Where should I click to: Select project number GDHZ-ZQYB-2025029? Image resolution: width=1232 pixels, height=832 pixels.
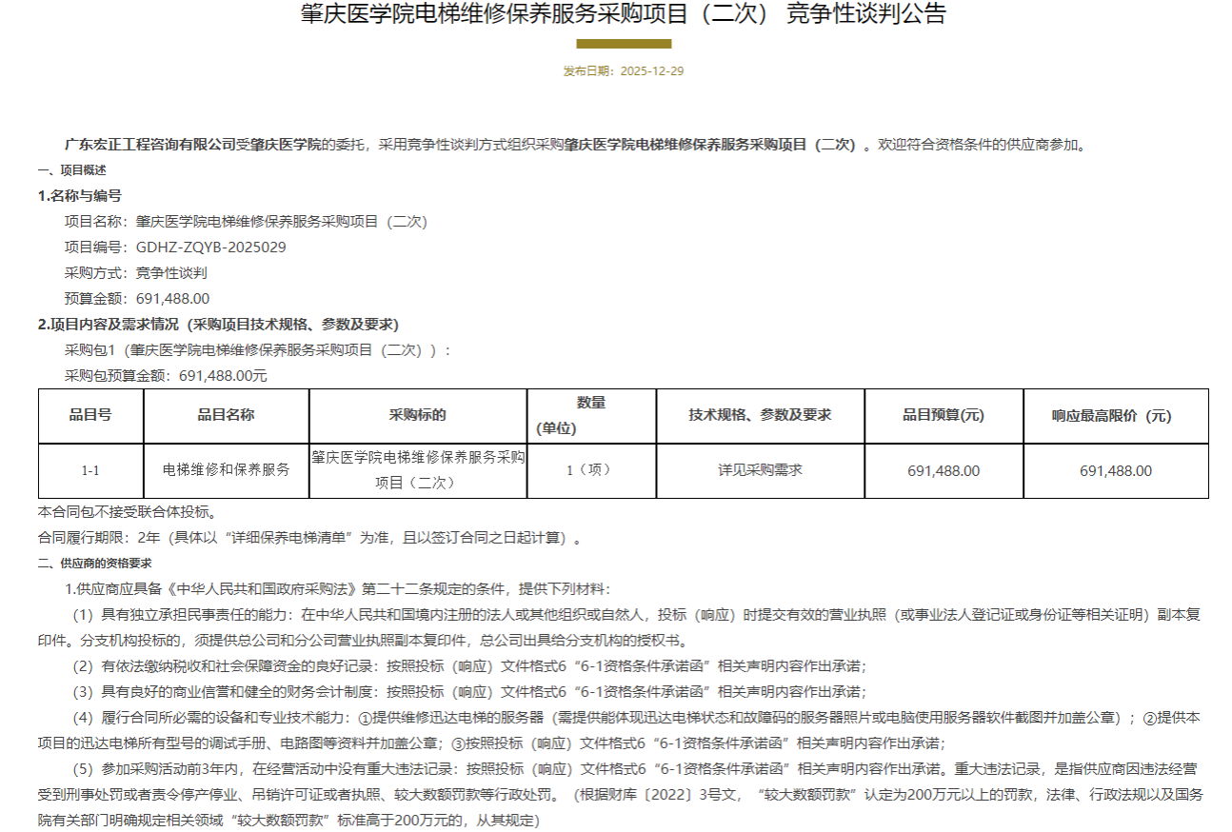tap(210, 248)
